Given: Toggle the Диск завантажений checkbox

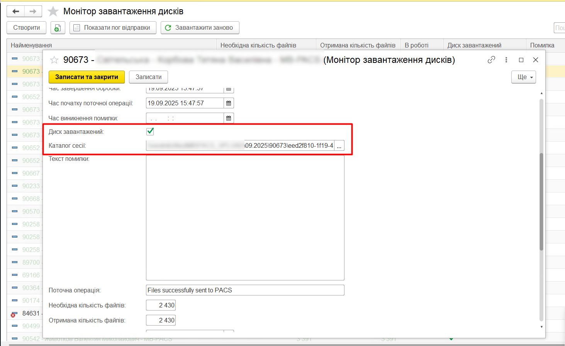Looking at the screenshot, I should pyautogui.click(x=150, y=132).
